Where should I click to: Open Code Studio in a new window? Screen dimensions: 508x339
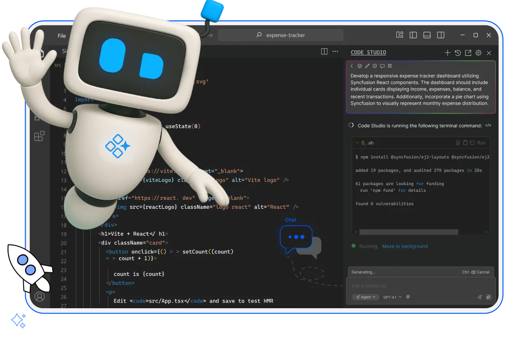click(x=468, y=53)
